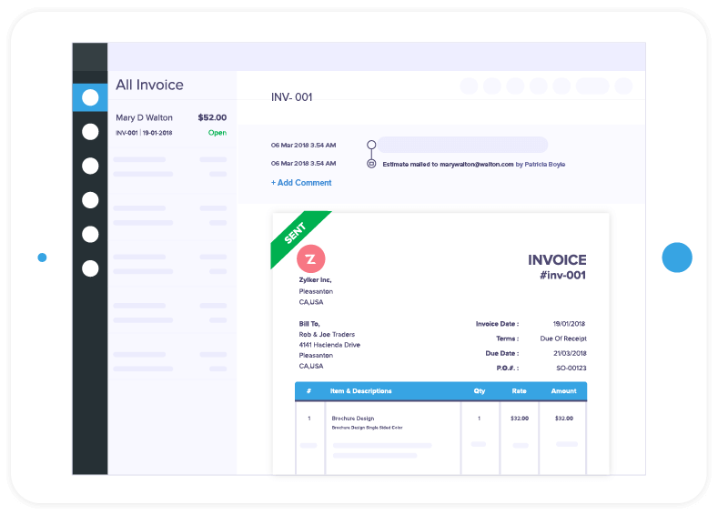Image resolution: width=718 pixels, height=515 pixels.
Task: Click Rate column header
Action: click(519, 391)
